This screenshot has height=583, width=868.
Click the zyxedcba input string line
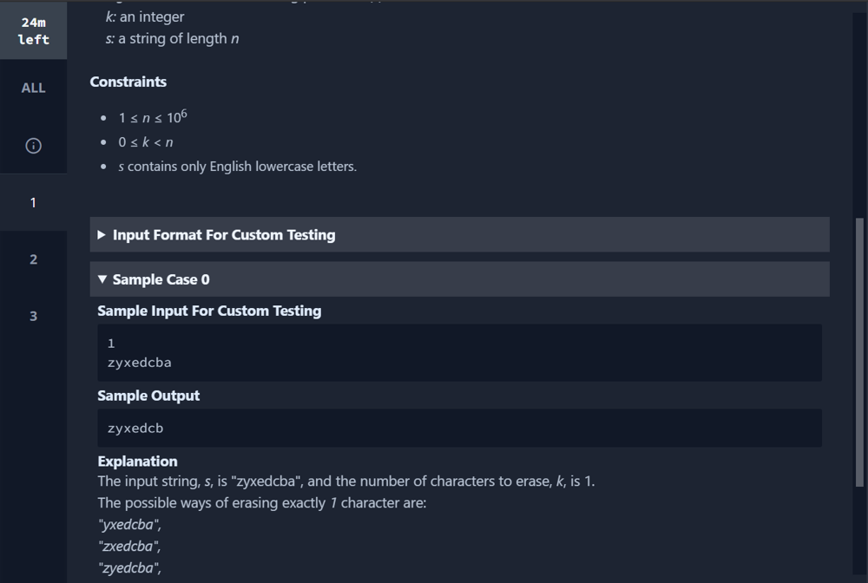140,363
